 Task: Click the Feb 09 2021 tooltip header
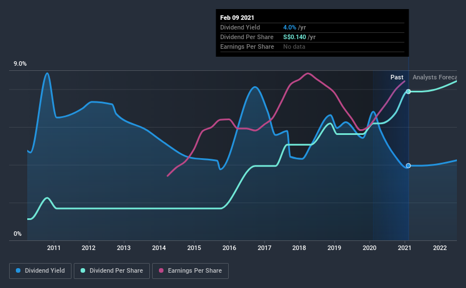pyautogui.click(x=237, y=18)
